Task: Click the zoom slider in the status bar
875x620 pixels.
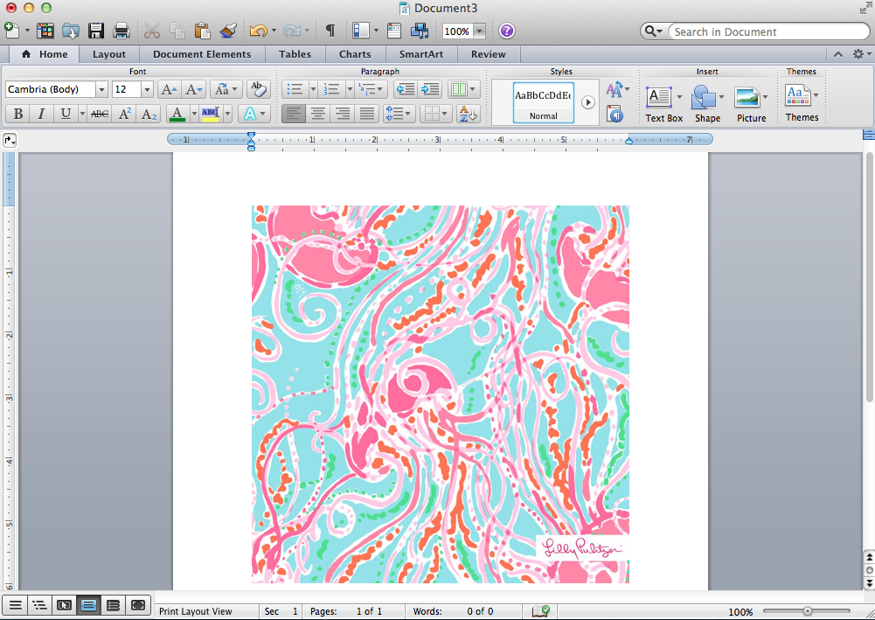Action: click(x=807, y=611)
